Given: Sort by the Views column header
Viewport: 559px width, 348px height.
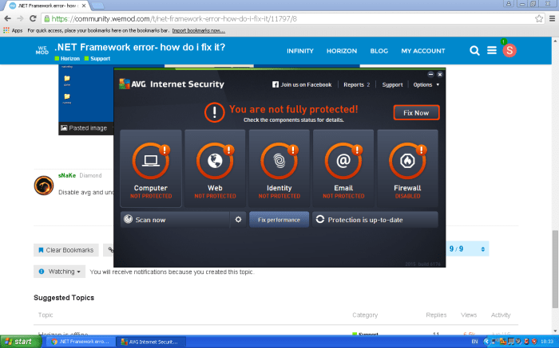Looking at the screenshot, I should (469, 315).
